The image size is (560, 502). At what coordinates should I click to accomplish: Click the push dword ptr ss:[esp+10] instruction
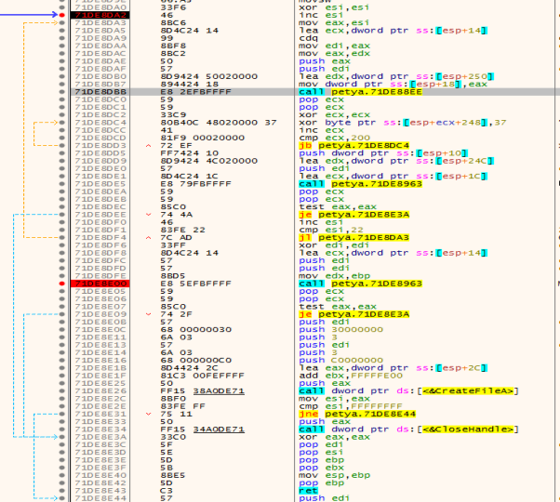383,153
